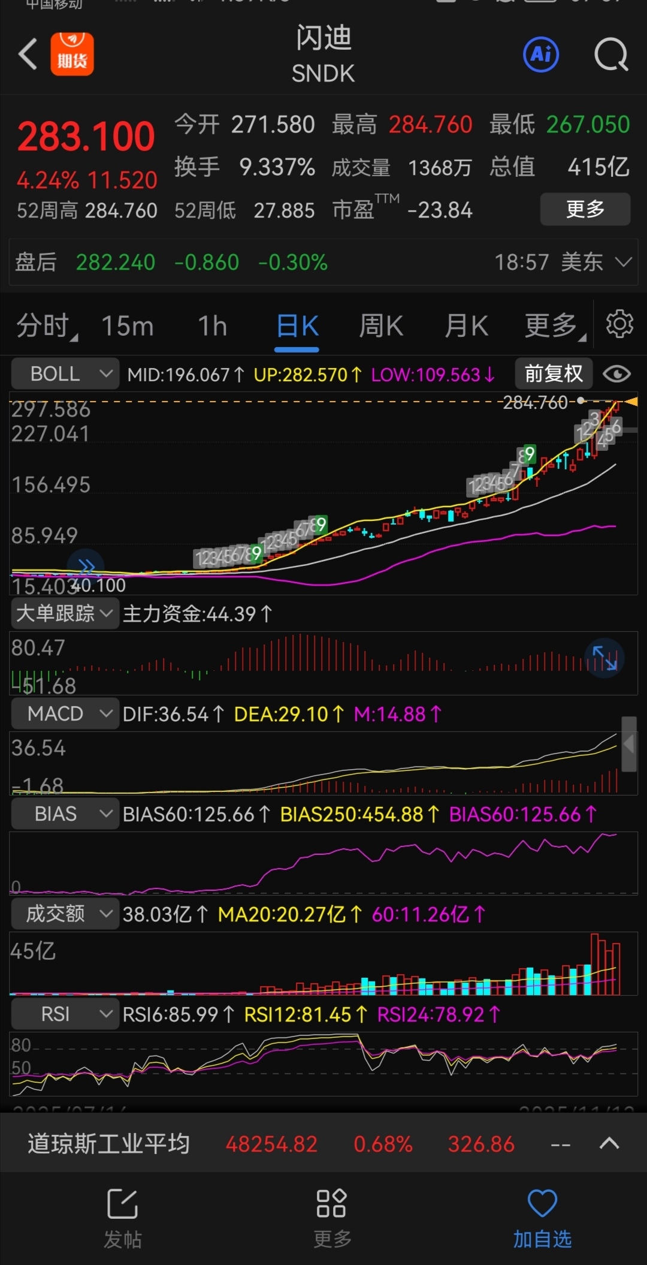Tap the 主力资金:44.39 value

pos(198,613)
